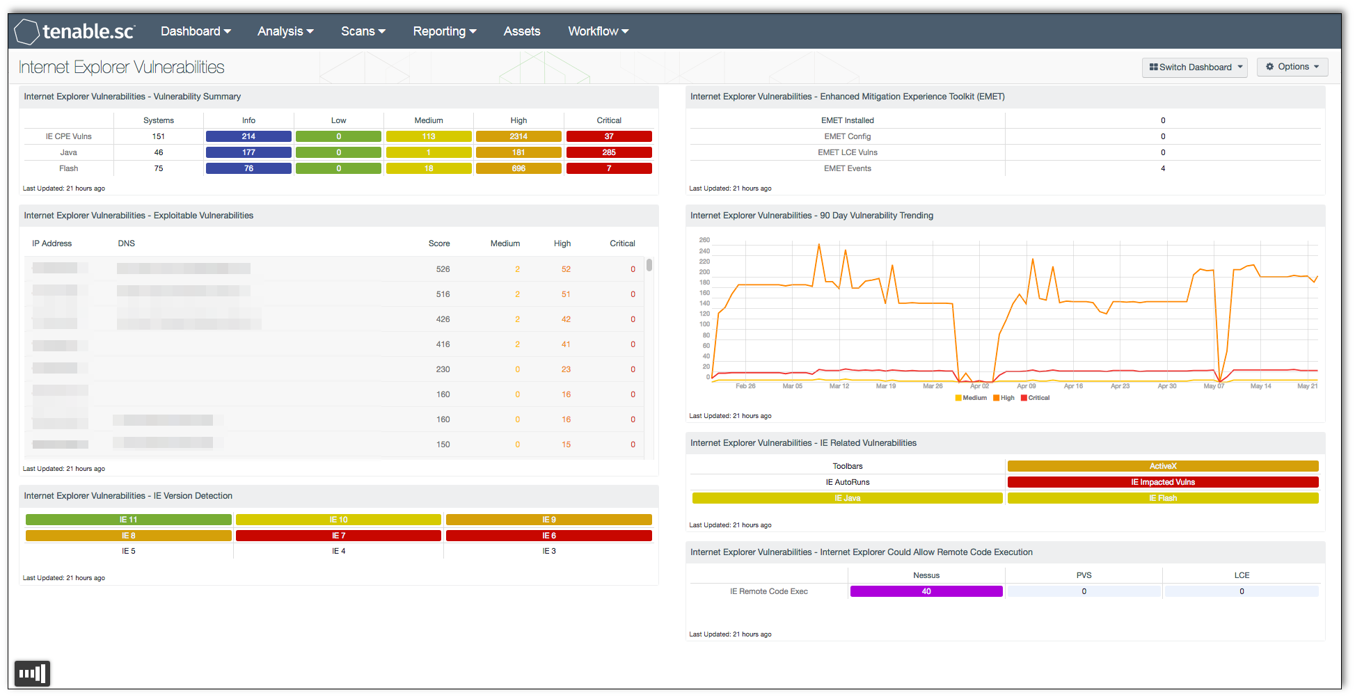Open the Dashboard menu
Image resolution: width=1355 pixels, height=697 pixels.
point(196,31)
